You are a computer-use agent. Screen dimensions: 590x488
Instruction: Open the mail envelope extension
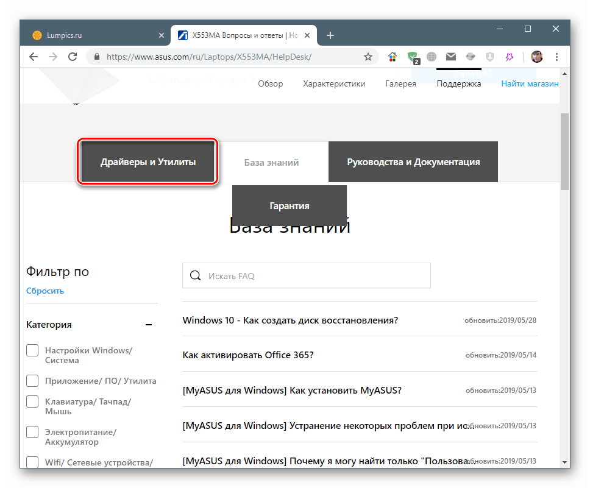pyautogui.click(x=451, y=57)
